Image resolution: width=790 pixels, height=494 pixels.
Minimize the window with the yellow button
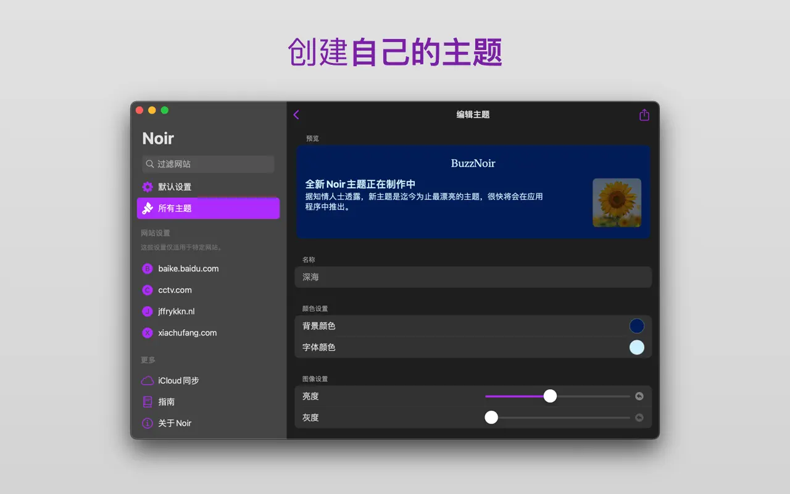152,111
